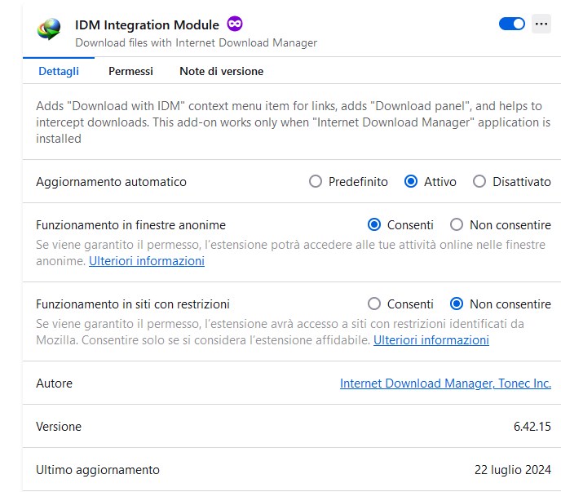Screen dimensions: 561x492
Task: Click the purple private browsing badge
Action: coord(235,24)
